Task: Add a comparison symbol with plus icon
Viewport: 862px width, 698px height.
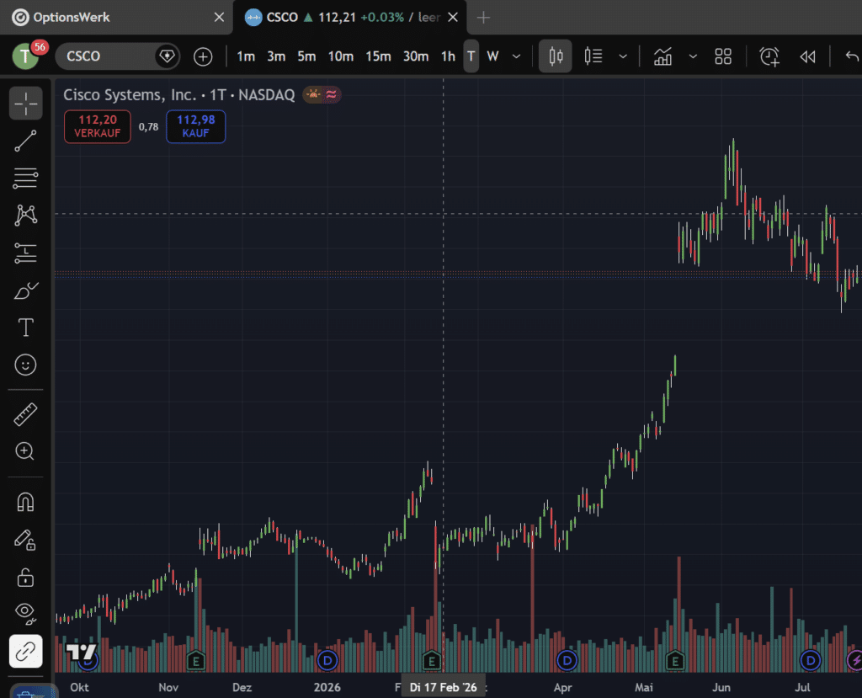Action: (203, 56)
